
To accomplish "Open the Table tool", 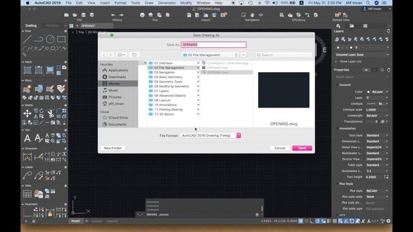I will click(x=27, y=194).
